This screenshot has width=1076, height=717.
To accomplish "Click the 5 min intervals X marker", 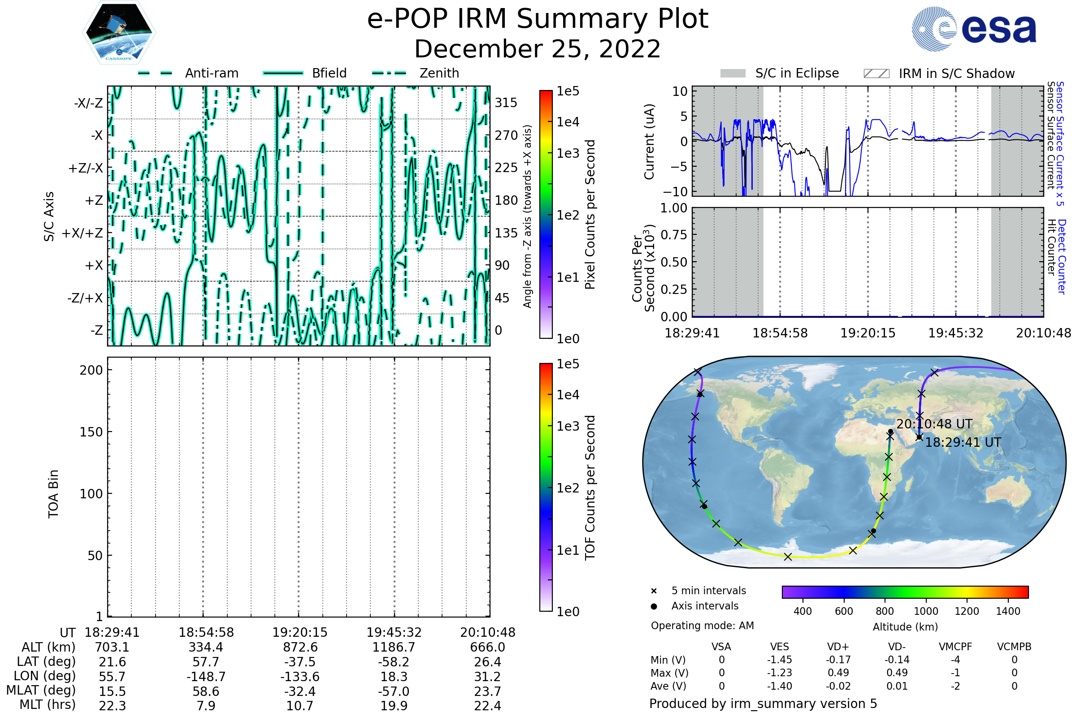I will click(654, 591).
